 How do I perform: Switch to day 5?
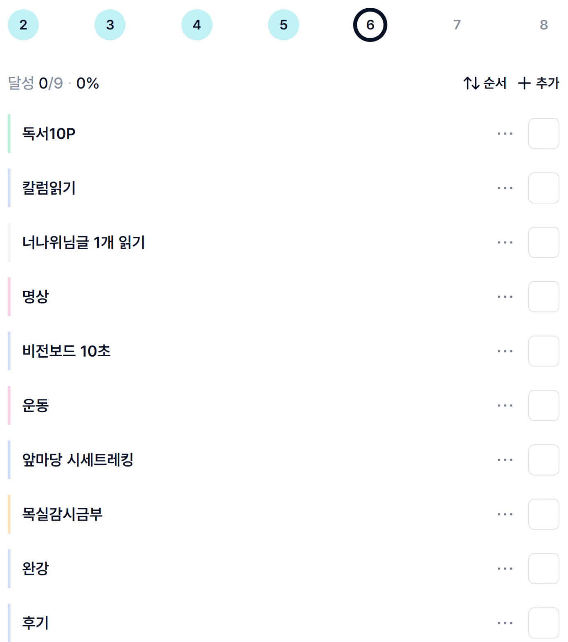click(283, 25)
